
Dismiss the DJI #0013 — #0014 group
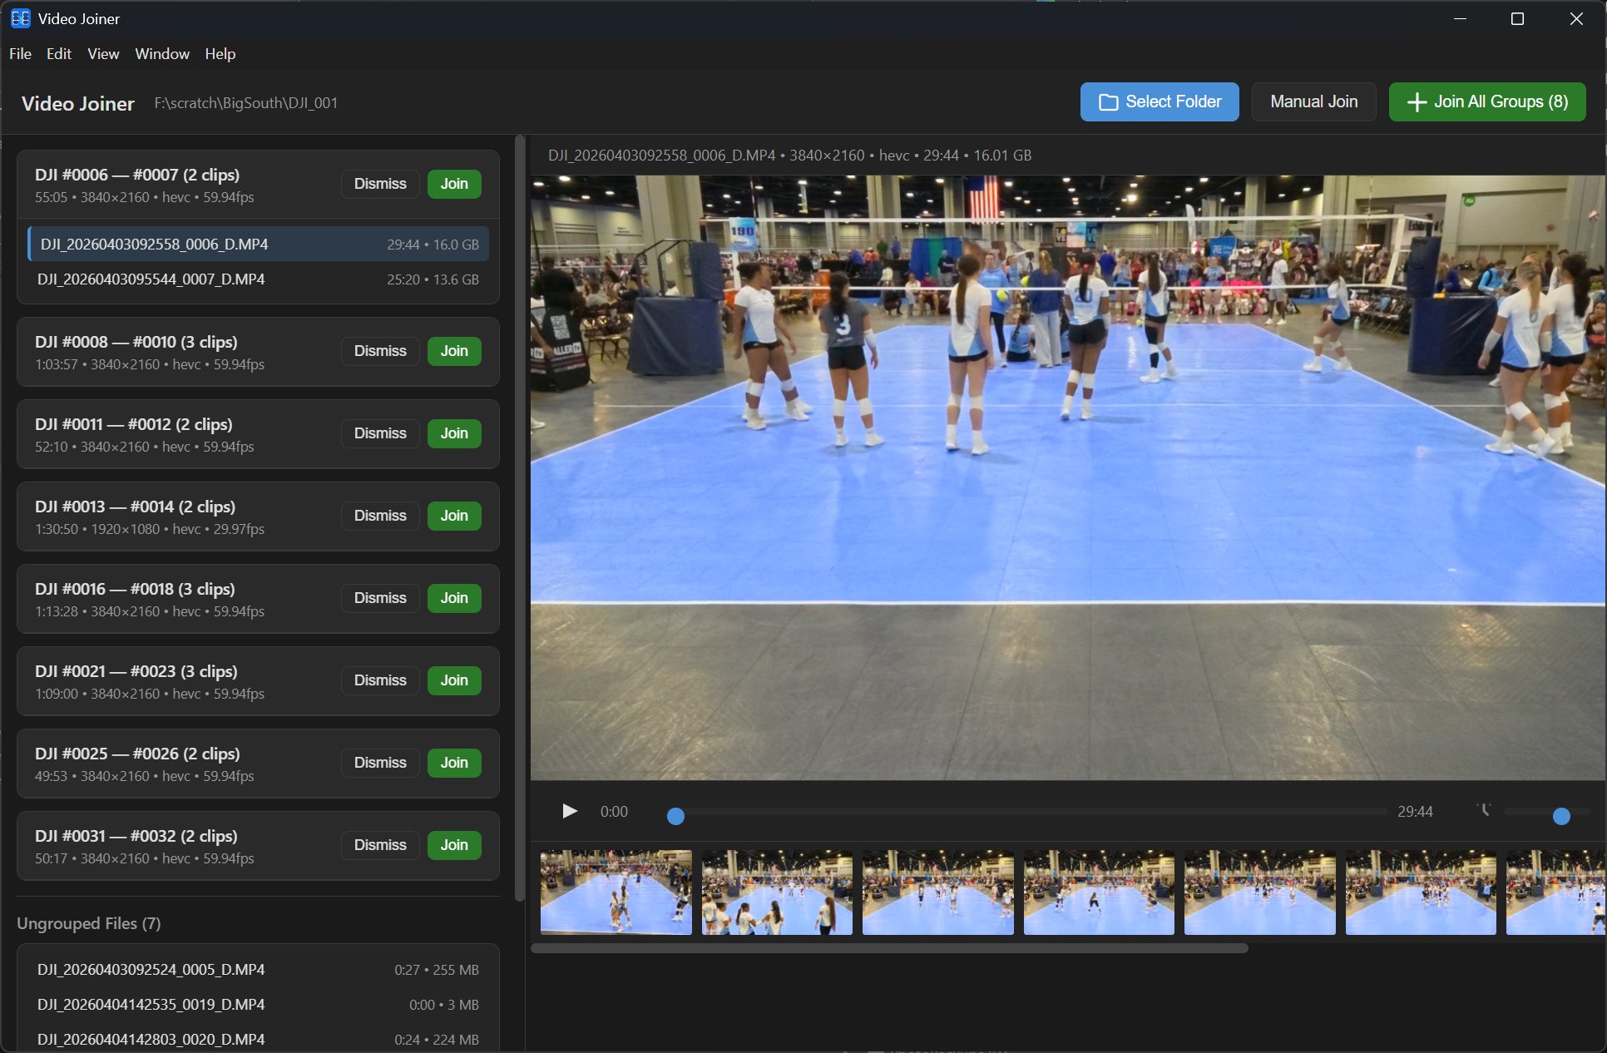379,516
